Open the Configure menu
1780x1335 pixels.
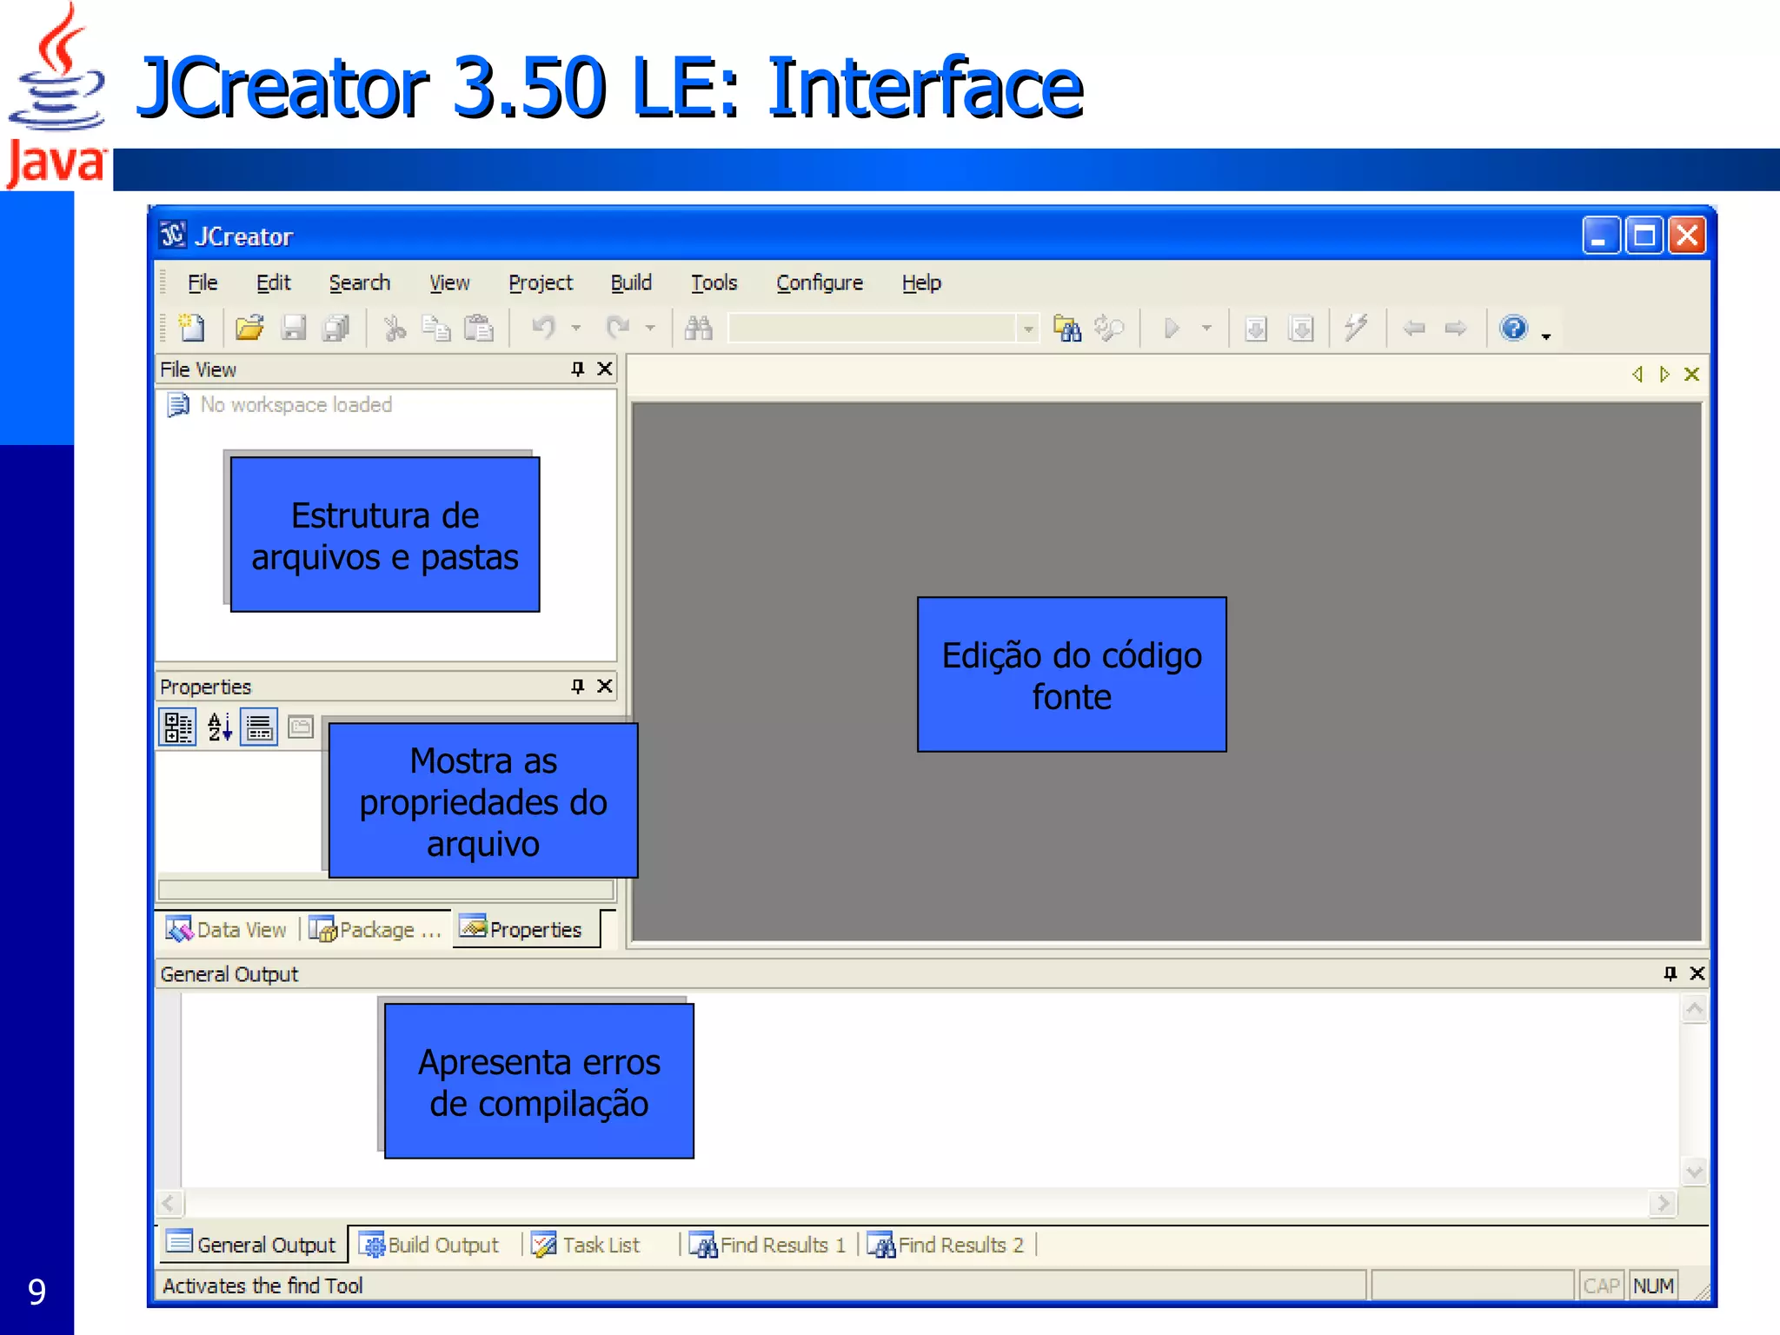click(x=820, y=283)
